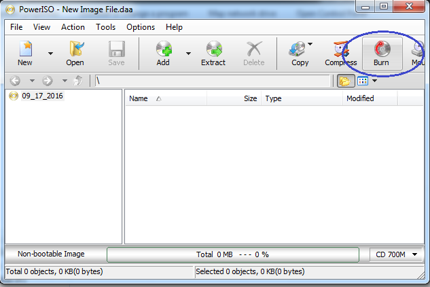Click the Total 0 MB capacity bar
The width and height of the screenshot is (430, 287).
coord(233,254)
